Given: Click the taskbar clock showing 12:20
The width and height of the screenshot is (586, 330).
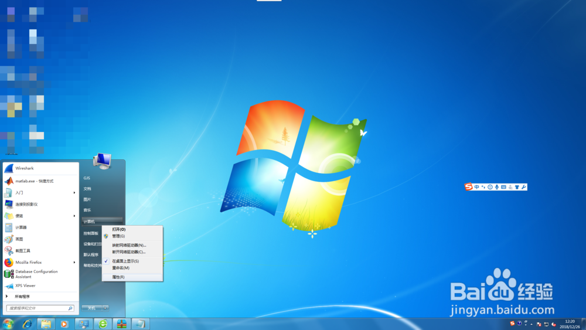Looking at the screenshot, I should (570, 324).
